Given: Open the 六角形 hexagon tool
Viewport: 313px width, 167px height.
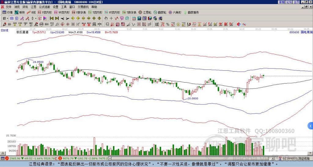Looking at the screenshot, I should (x=175, y=12).
